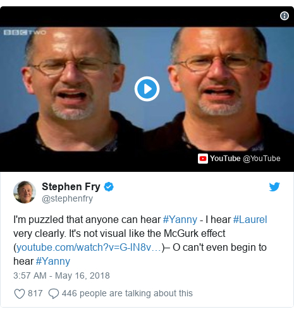Open the last #Yanny hashtag
Image resolution: width=294 pixels, height=314 pixels.
53,262
